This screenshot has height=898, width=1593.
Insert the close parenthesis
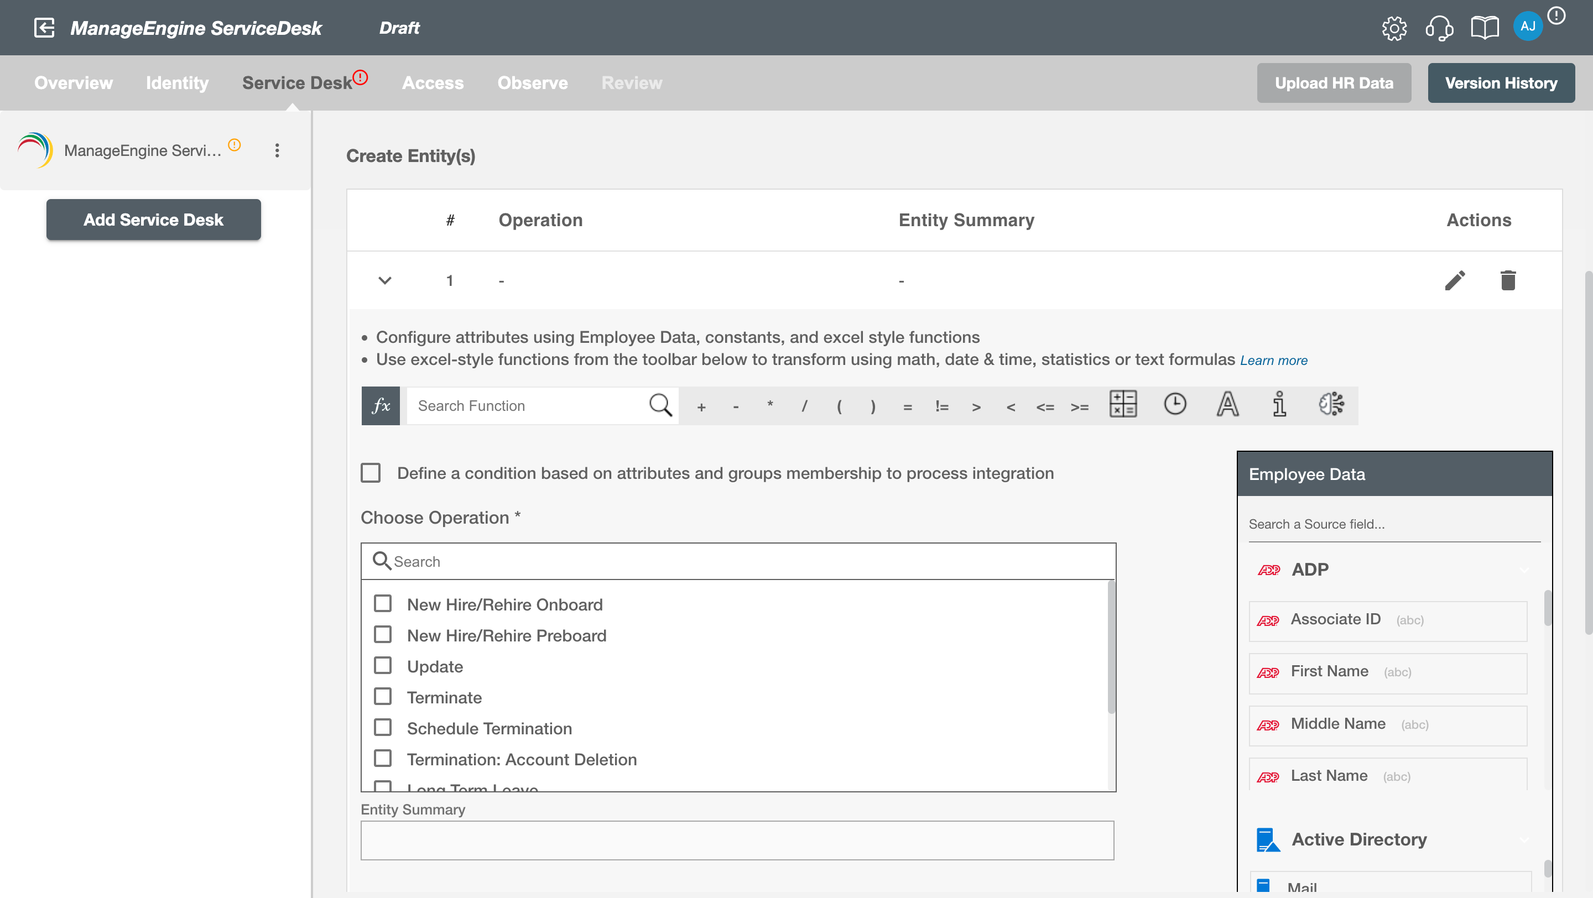(x=873, y=406)
